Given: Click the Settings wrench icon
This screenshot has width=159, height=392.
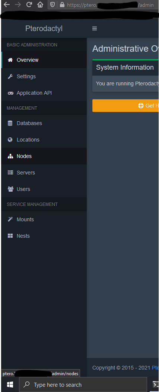Looking at the screenshot, I should click(x=10, y=76).
